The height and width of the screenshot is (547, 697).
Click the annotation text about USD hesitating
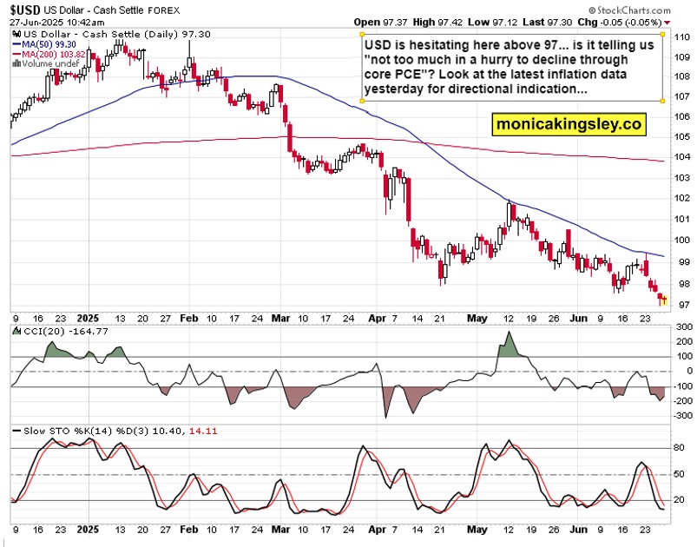[509, 67]
